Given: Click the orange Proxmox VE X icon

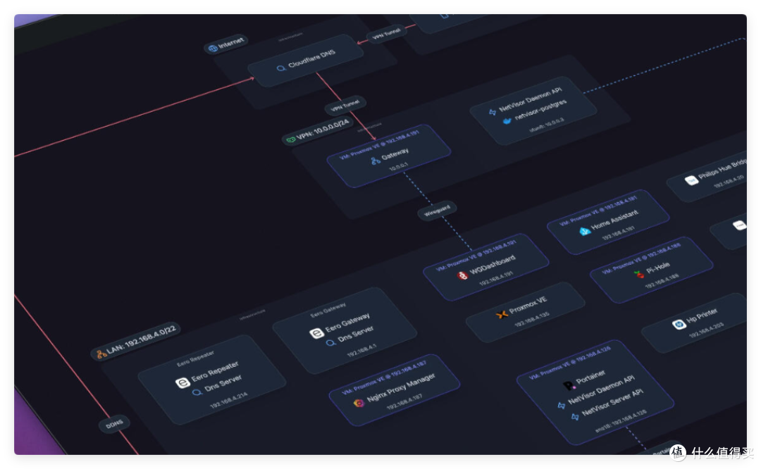Looking at the screenshot, I should (x=502, y=314).
